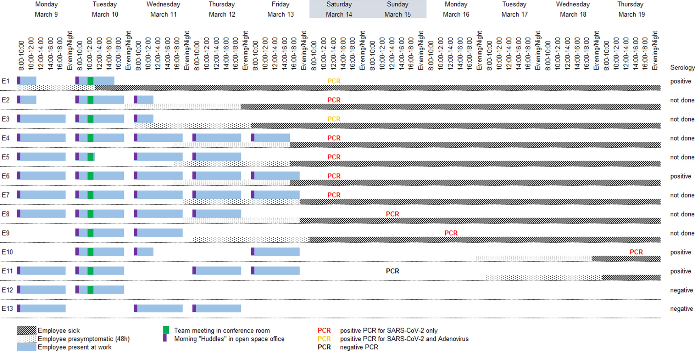Image resolution: width=695 pixels, height=351 pixels.
Task: Click the Wednesday March 18 column header
Action: click(573, 9)
